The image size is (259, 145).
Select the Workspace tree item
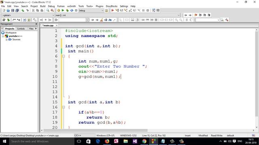pos(11,33)
